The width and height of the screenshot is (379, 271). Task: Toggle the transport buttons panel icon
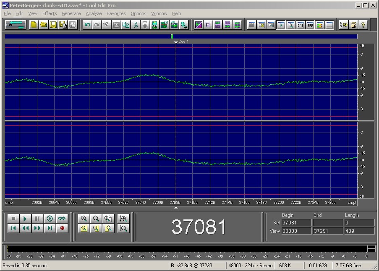(281, 25)
